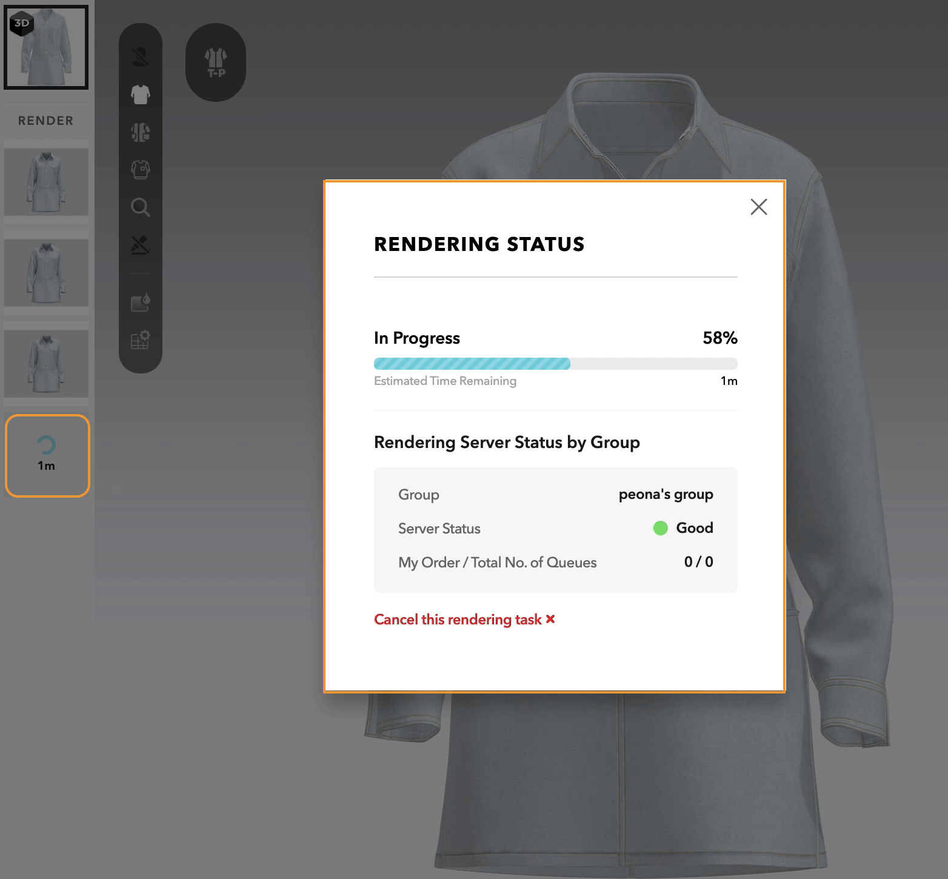Close the Rendering Status dialog
Viewport: 948px width, 879px height.
pos(758,207)
